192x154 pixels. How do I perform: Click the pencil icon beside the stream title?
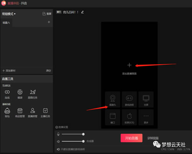(x=83, y=12)
